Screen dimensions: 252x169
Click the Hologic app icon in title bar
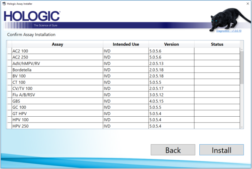click(4, 3)
